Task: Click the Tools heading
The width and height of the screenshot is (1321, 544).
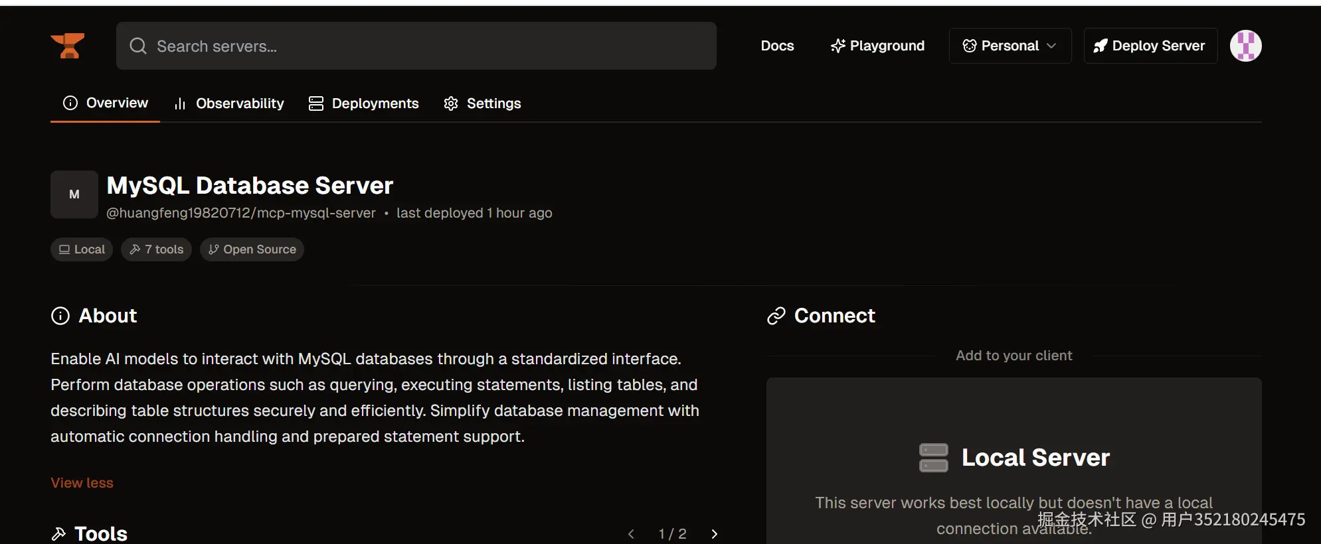Action: pyautogui.click(x=101, y=533)
